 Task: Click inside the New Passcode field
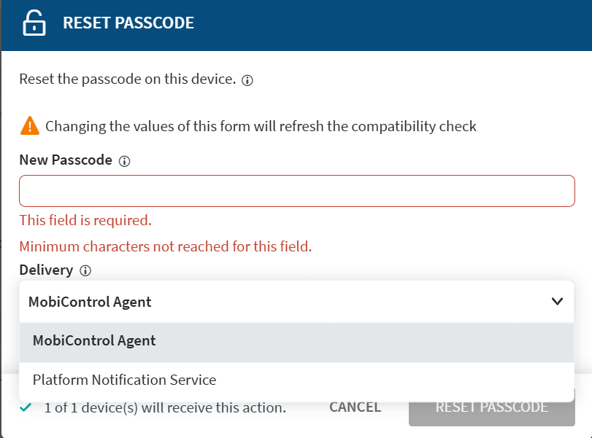296,191
